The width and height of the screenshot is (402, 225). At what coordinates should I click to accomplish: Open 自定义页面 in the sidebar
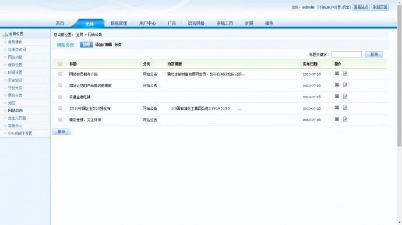(17, 118)
